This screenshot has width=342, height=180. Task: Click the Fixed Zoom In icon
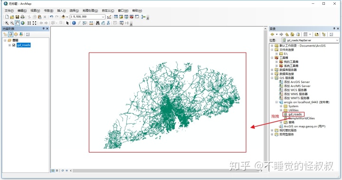click(x=29, y=23)
